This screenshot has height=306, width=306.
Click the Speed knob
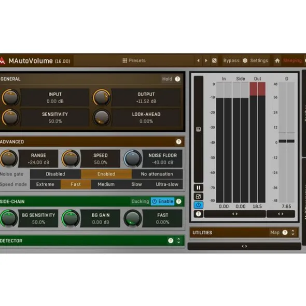coord(71,158)
